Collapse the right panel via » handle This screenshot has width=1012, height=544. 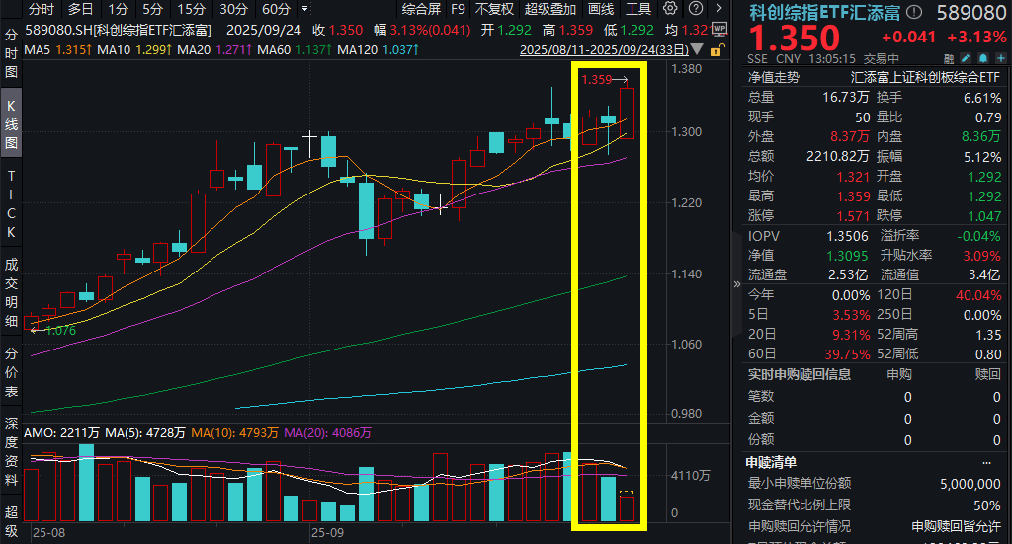737,283
